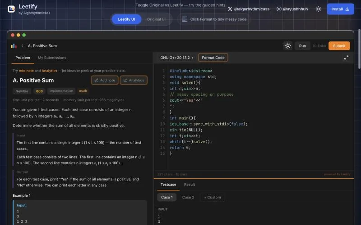This screenshot has width=361, height=225.
Task: Expand the editor to fullscreen
Action: click(346, 58)
